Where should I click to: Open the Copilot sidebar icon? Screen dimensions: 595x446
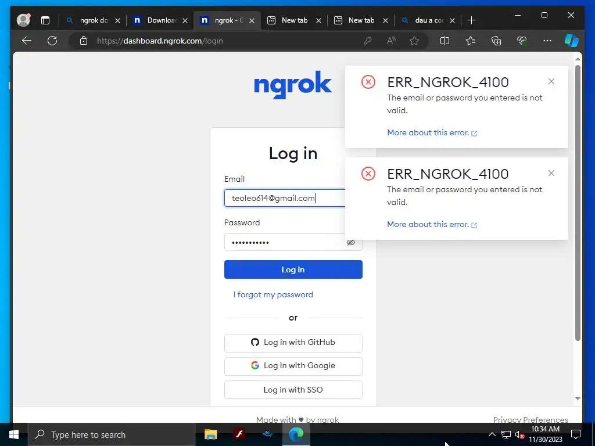point(572,41)
